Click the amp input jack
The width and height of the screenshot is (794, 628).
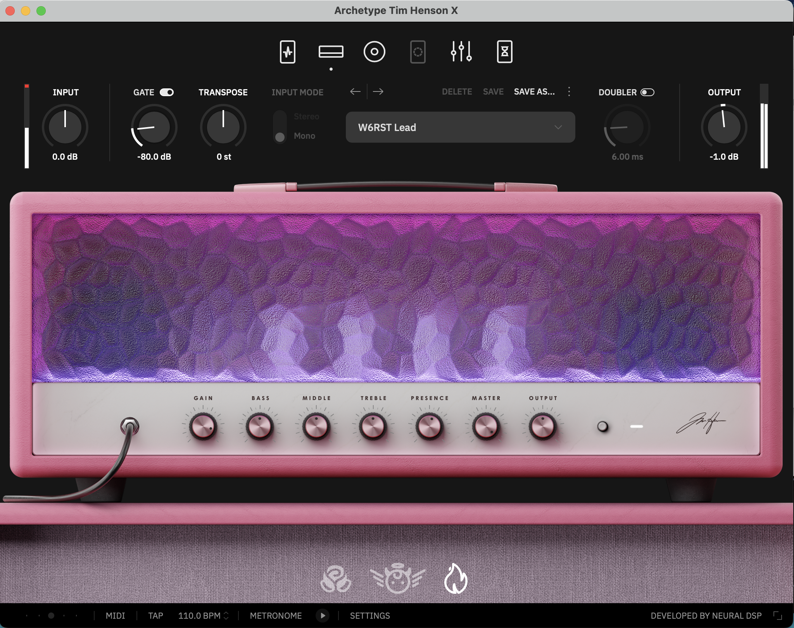tap(129, 426)
